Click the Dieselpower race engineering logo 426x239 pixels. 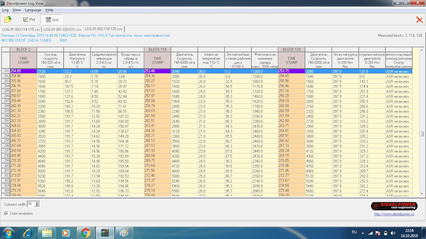coord(394,206)
